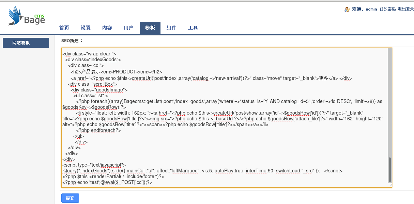Open the 组件 menu tab
The width and height of the screenshot is (414, 204).
pyautogui.click(x=171, y=28)
